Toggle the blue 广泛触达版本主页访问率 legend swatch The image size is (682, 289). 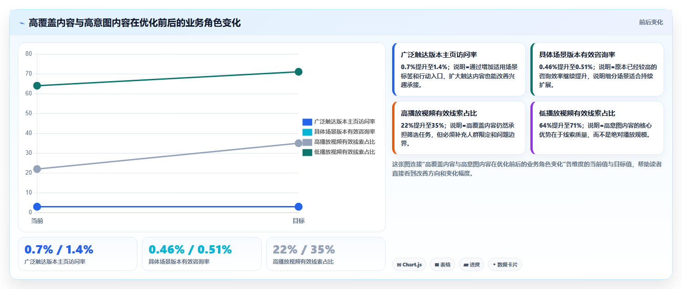click(x=307, y=122)
